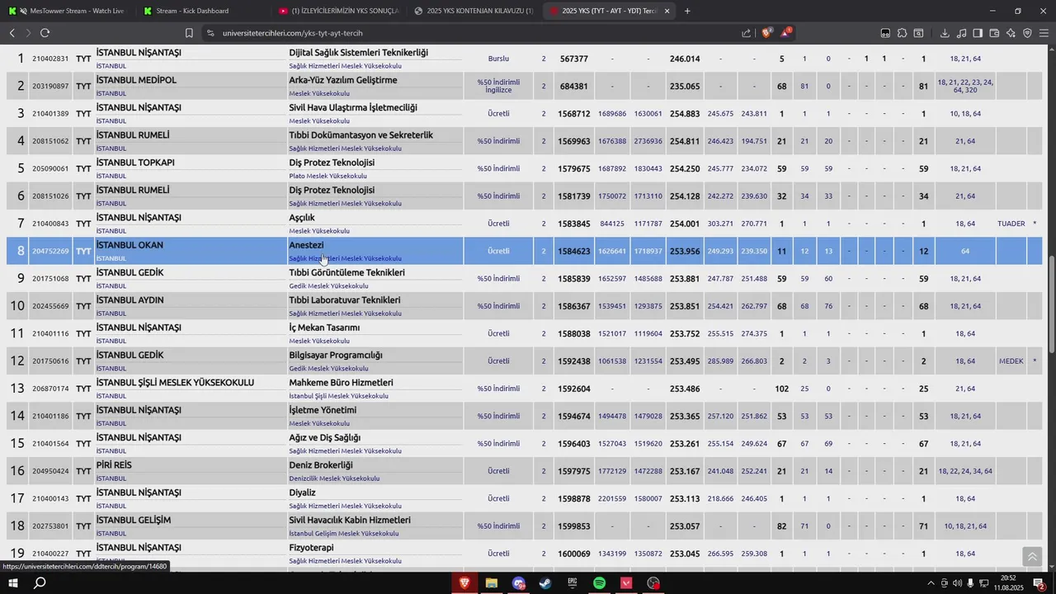Click the page vertical scrollbar thumb
Image resolution: width=1056 pixels, height=594 pixels.
coord(1051,305)
